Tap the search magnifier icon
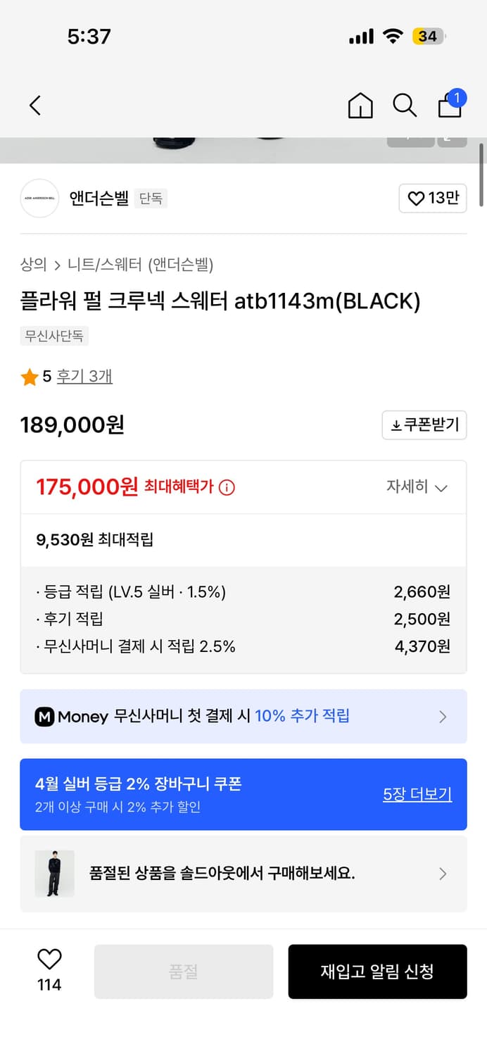The height and width of the screenshot is (1056, 487). click(405, 105)
